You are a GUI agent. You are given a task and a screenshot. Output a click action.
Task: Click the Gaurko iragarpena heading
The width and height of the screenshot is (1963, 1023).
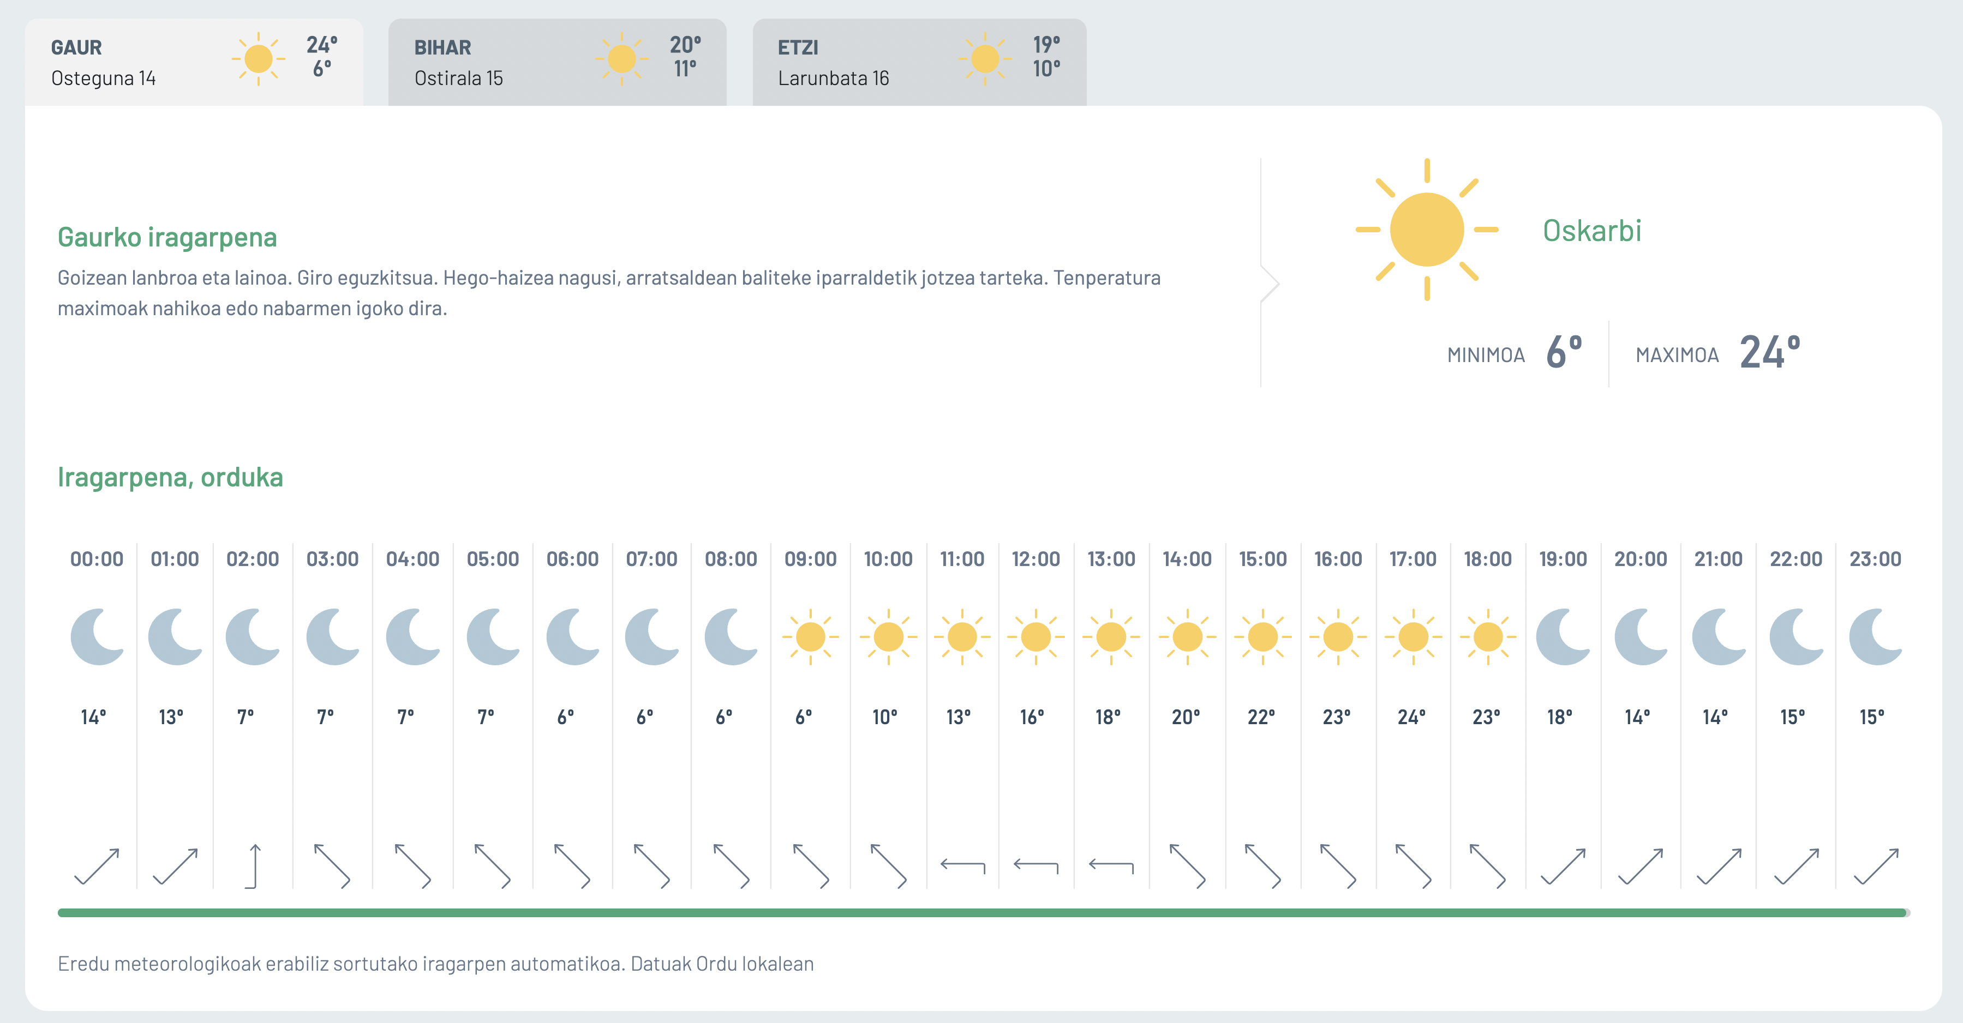167,238
